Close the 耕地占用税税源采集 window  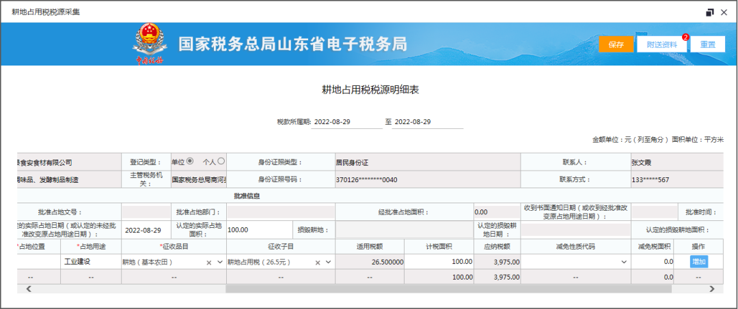724,13
